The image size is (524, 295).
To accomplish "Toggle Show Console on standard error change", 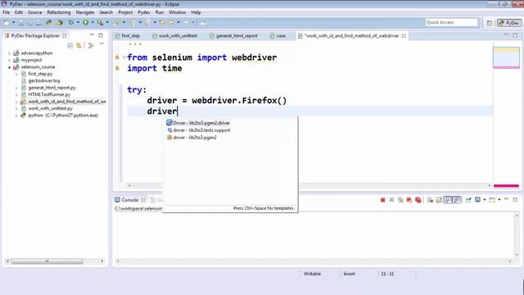I will (x=457, y=200).
